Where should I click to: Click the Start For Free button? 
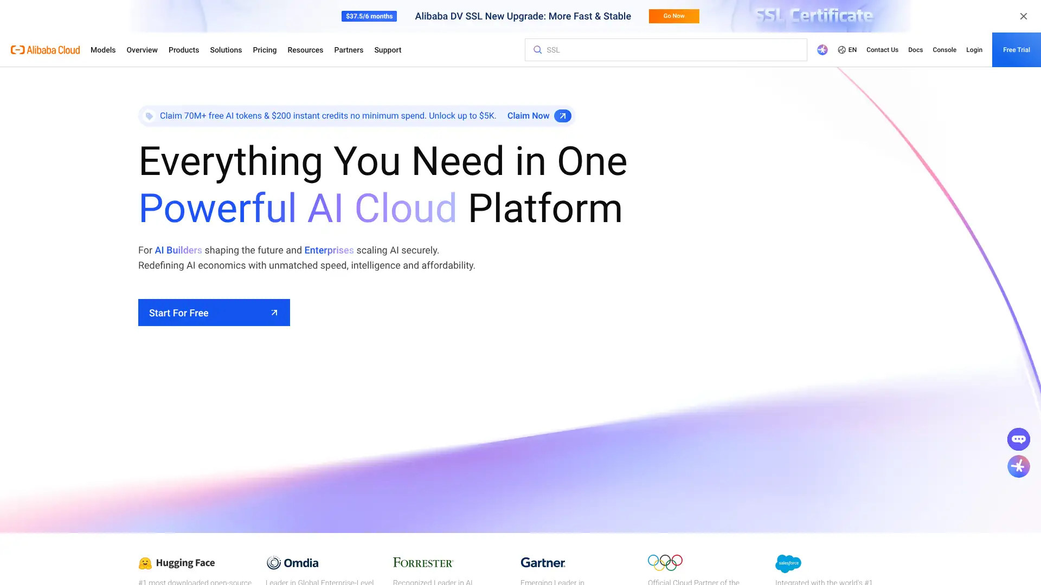click(214, 313)
